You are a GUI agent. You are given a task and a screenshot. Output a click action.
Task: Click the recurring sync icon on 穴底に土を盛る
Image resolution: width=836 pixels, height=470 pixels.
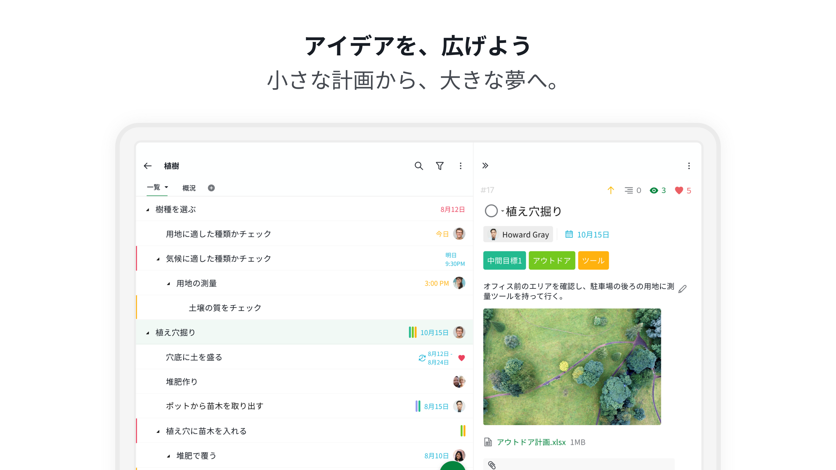point(422,358)
